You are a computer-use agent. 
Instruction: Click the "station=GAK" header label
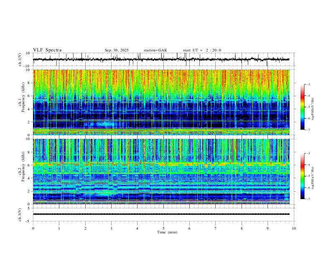(155, 50)
